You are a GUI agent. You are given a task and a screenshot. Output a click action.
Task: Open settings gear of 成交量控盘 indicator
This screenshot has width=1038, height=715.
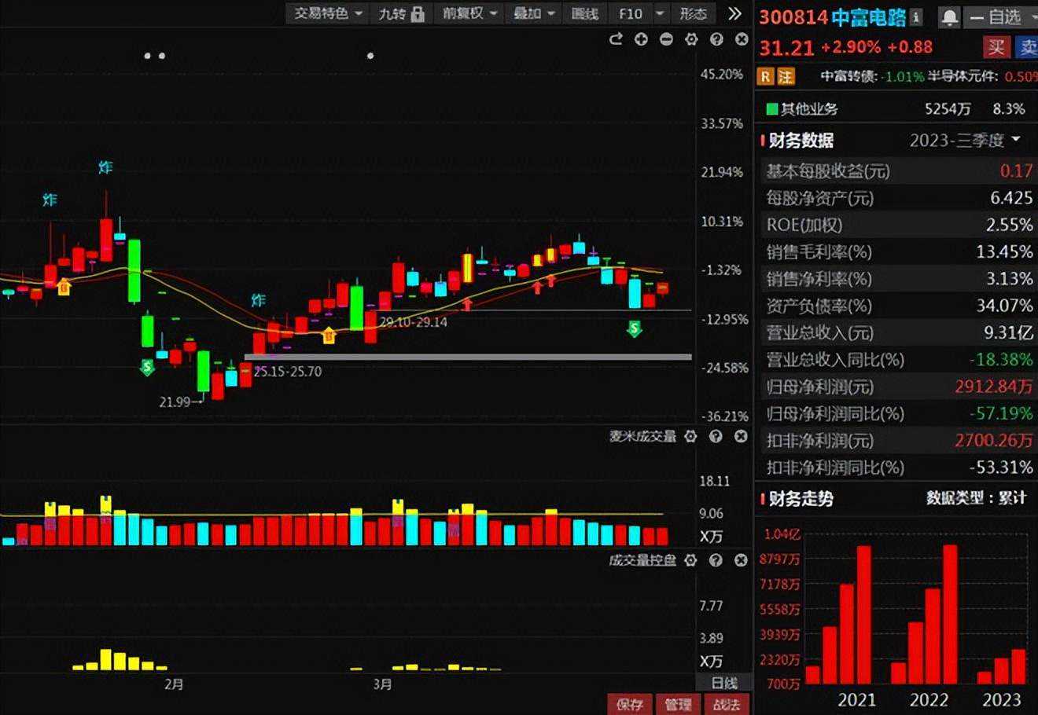click(x=690, y=560)
